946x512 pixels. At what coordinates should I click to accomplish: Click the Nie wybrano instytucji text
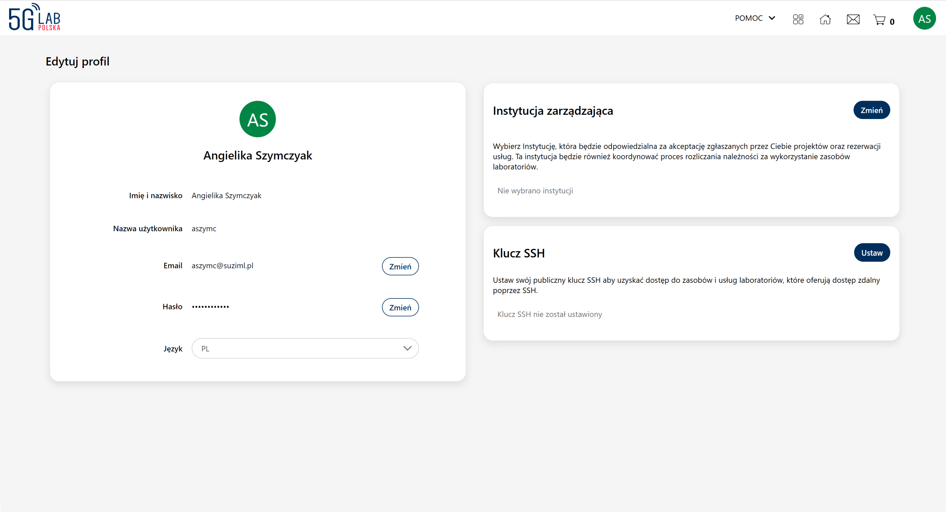tap(535, 191)
